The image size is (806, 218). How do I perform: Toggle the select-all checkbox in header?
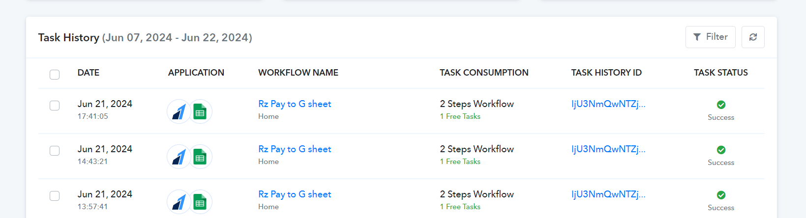pos(55,74)
